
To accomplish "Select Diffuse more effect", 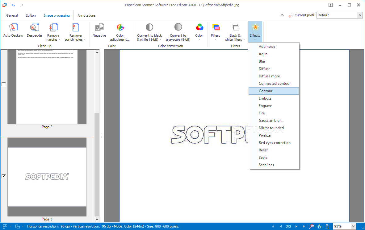I will point(274,76).
